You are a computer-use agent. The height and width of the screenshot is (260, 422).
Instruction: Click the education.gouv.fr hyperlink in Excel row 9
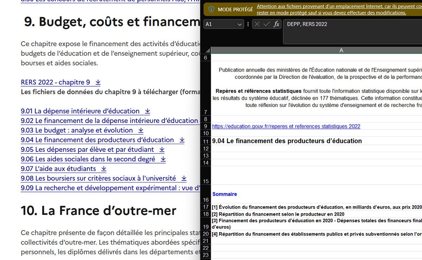[286, 126]
